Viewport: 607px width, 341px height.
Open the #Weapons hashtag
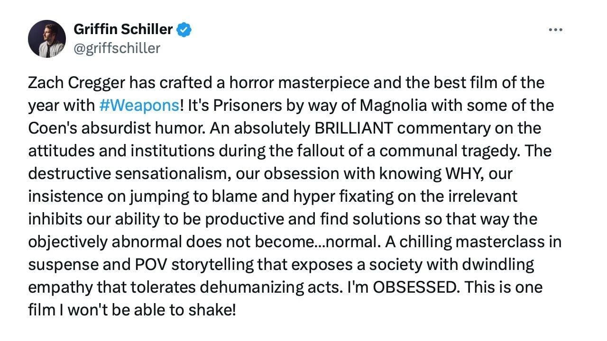pos(139,106)
